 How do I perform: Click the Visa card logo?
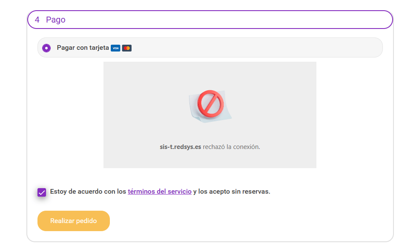(x=115, y=48)
